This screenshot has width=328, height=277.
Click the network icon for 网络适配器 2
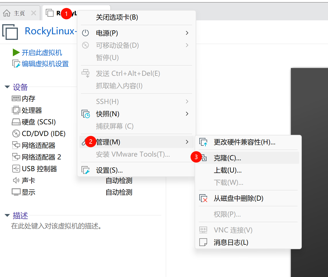click(x=16, y=157)
